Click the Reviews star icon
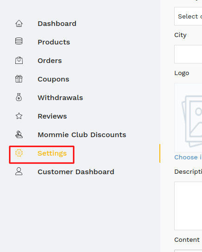 pos(19,116)
